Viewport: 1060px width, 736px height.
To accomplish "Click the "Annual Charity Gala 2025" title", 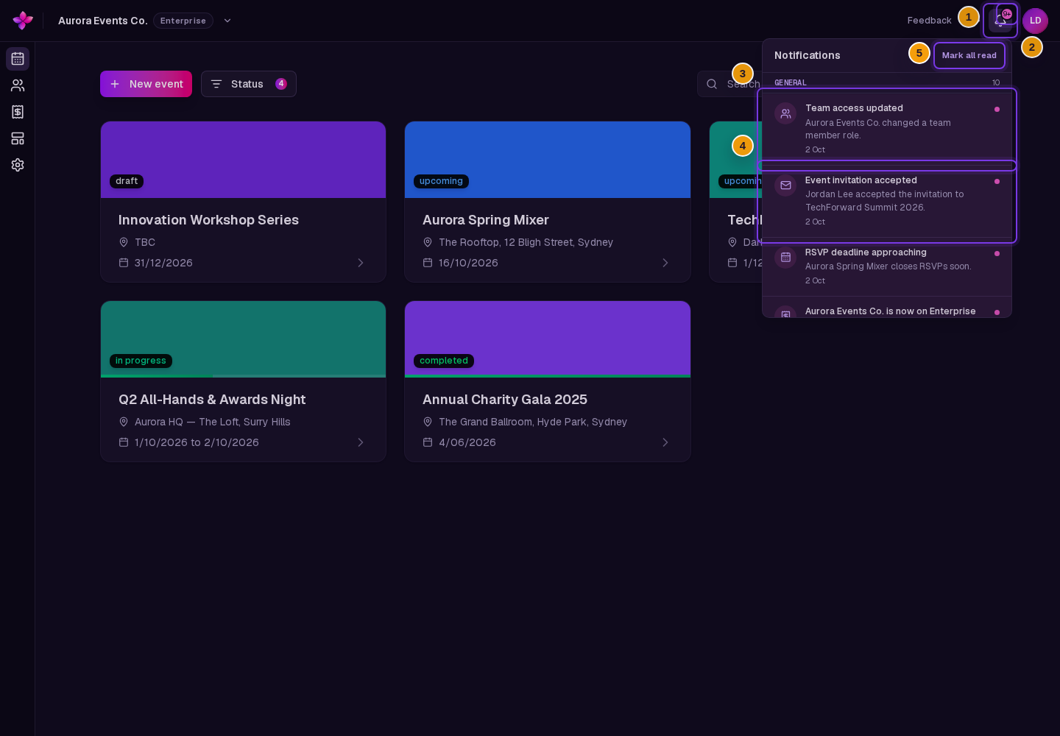I will tap(505, 400).
